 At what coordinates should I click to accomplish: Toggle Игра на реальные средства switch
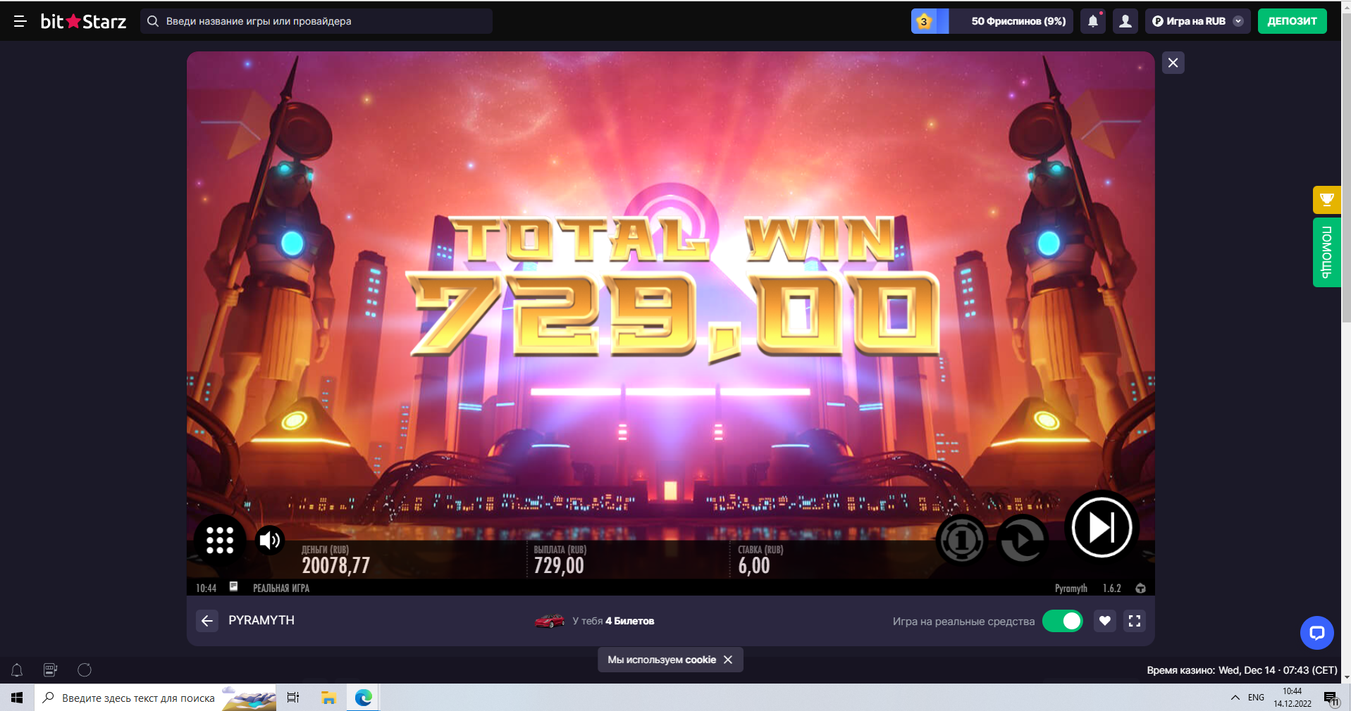[x=1062, y=621]
